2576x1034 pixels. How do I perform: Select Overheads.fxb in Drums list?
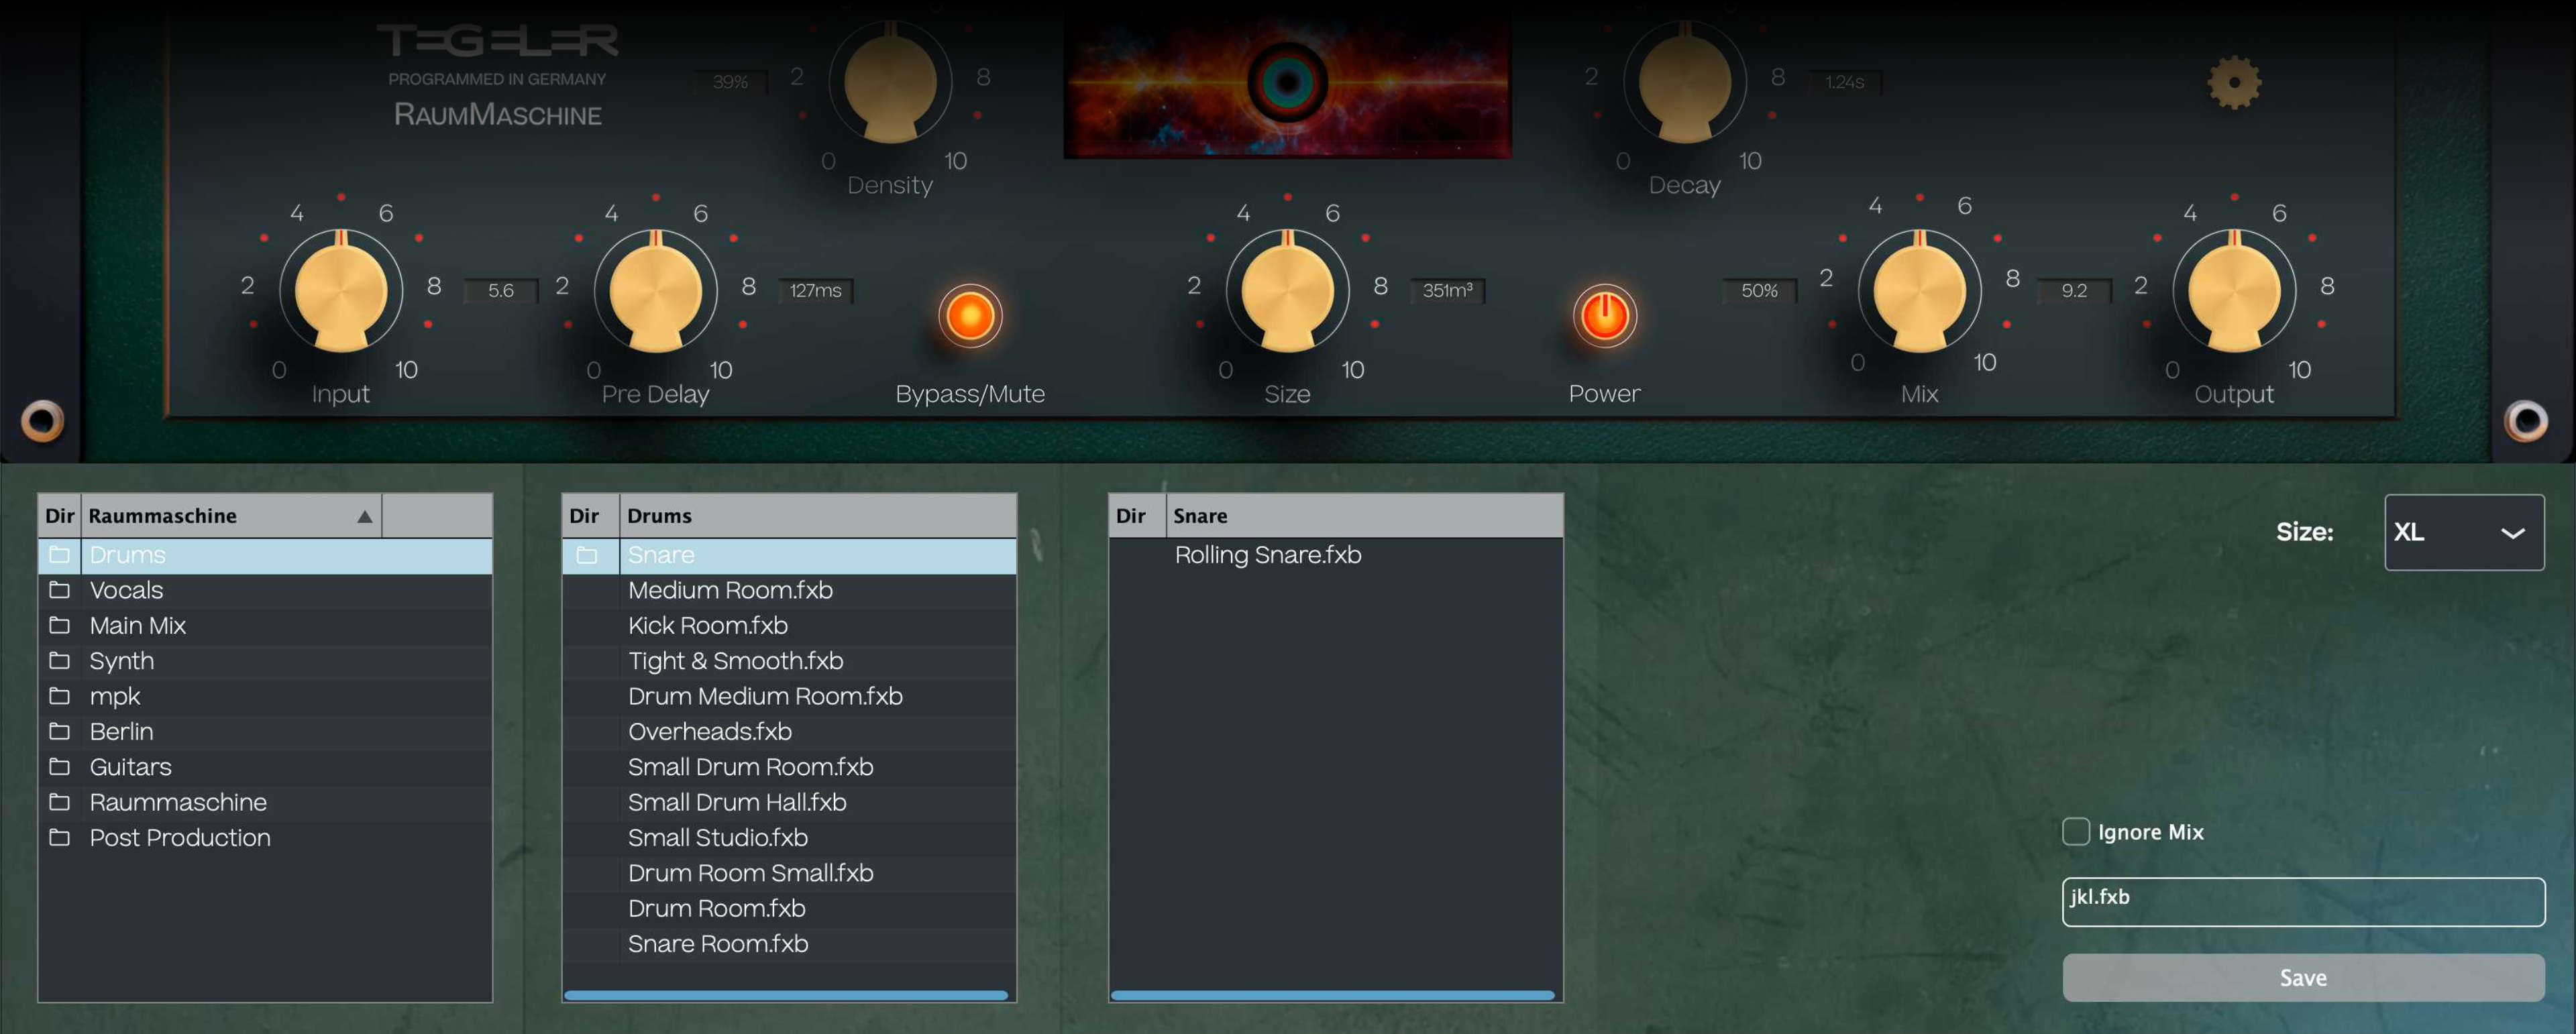[709, 732]
